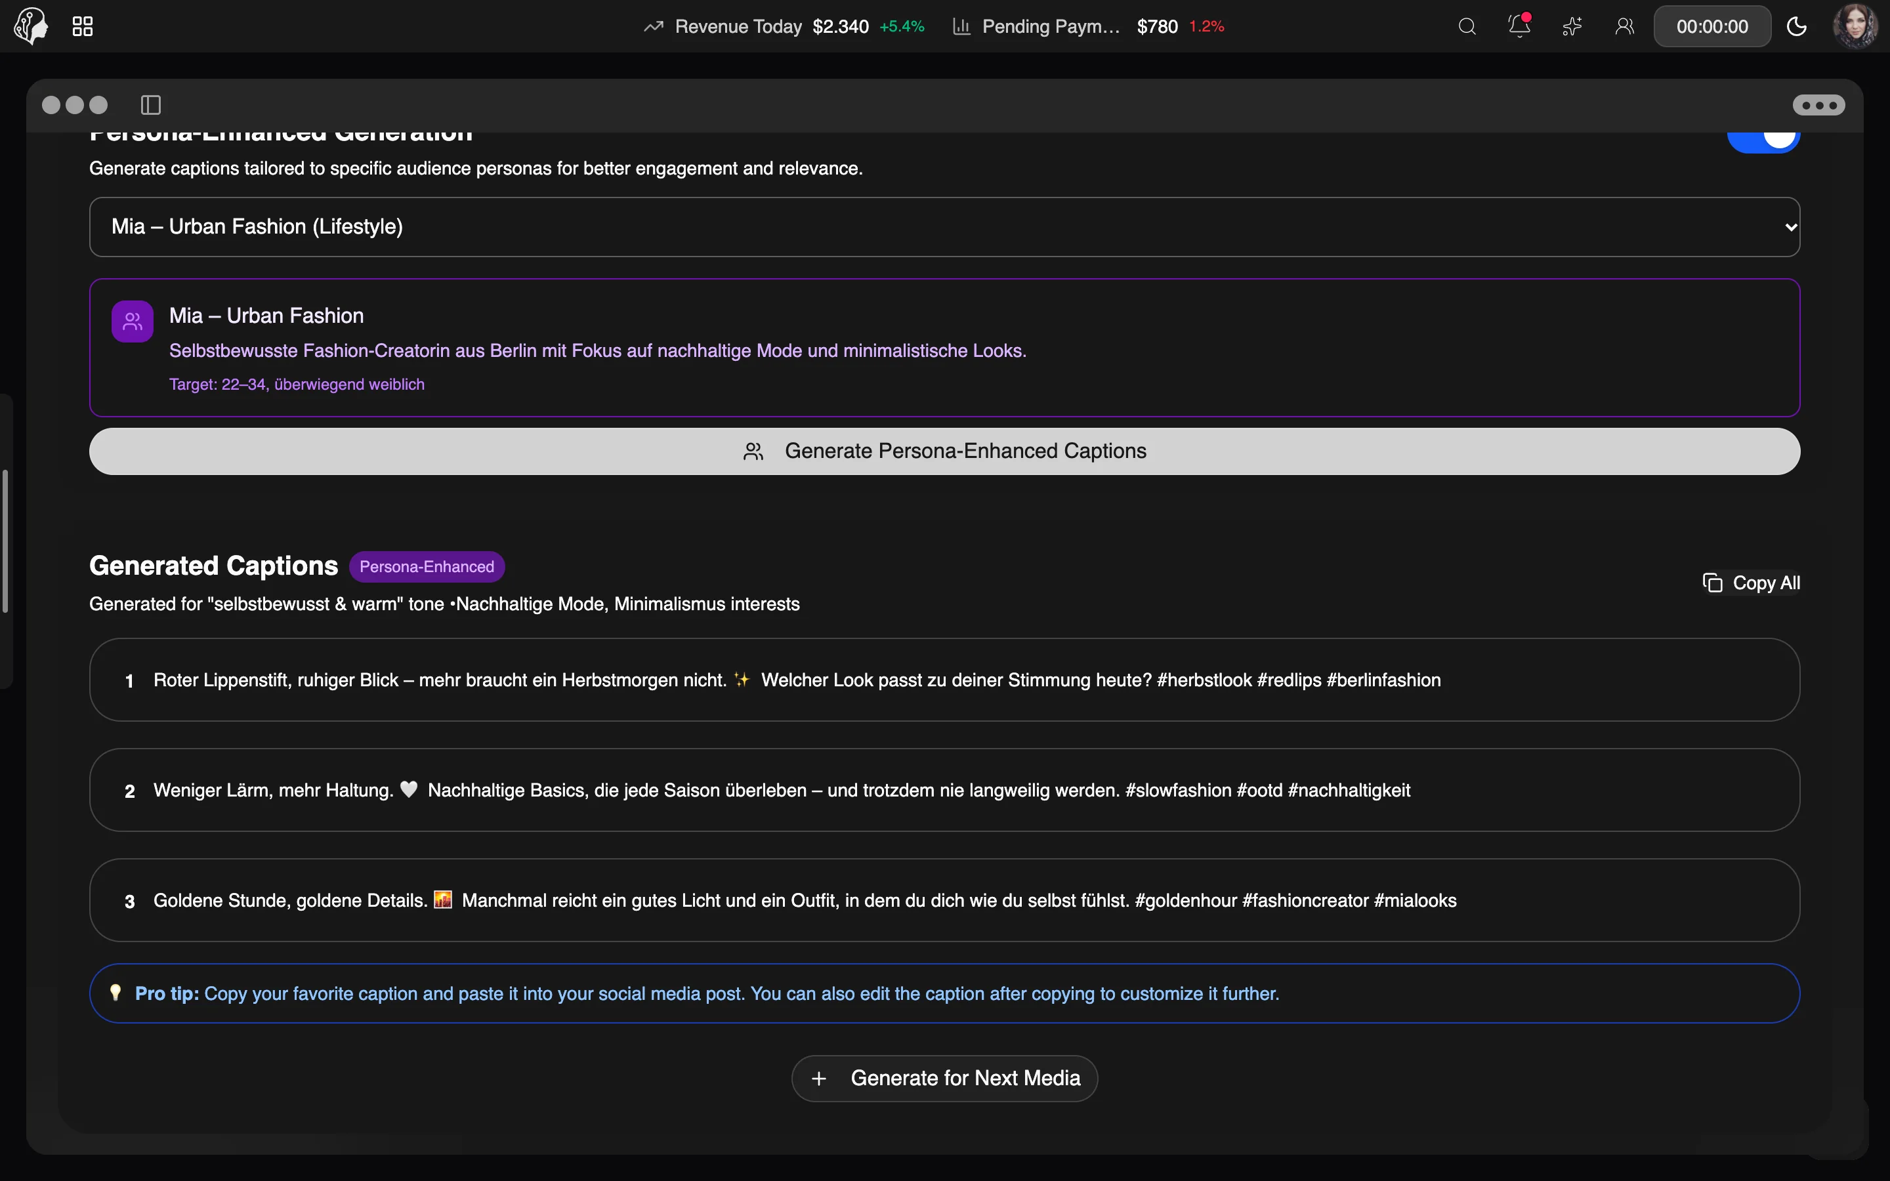The image size is (1890, 1181).
Task: Click Copy All captions button
Action: click(1751, 583)
